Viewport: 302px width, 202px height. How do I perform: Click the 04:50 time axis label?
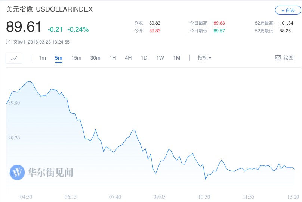click(x=26, y=197)
